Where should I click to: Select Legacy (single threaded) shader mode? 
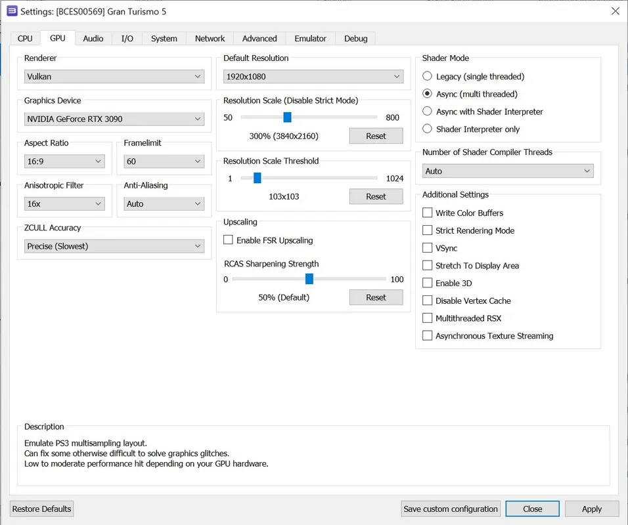tap(474, 76)
